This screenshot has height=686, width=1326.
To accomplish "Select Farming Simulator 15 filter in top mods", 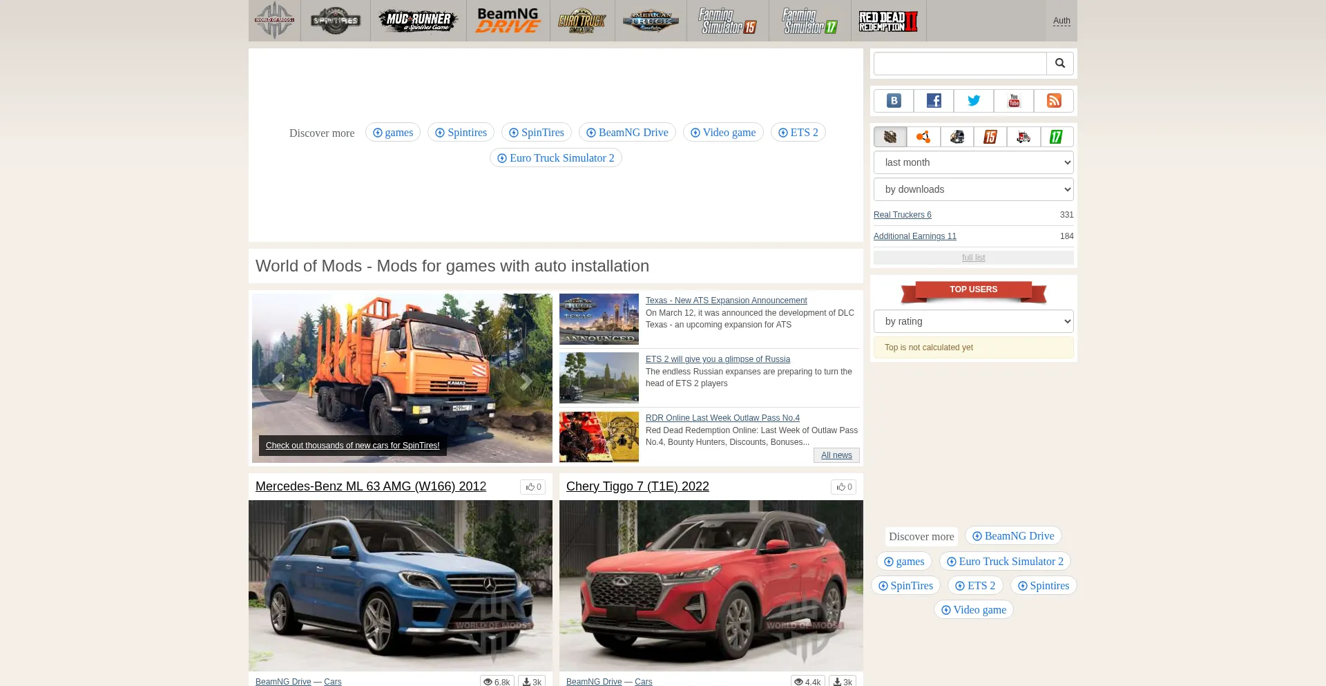I will [x=990, y=137].
